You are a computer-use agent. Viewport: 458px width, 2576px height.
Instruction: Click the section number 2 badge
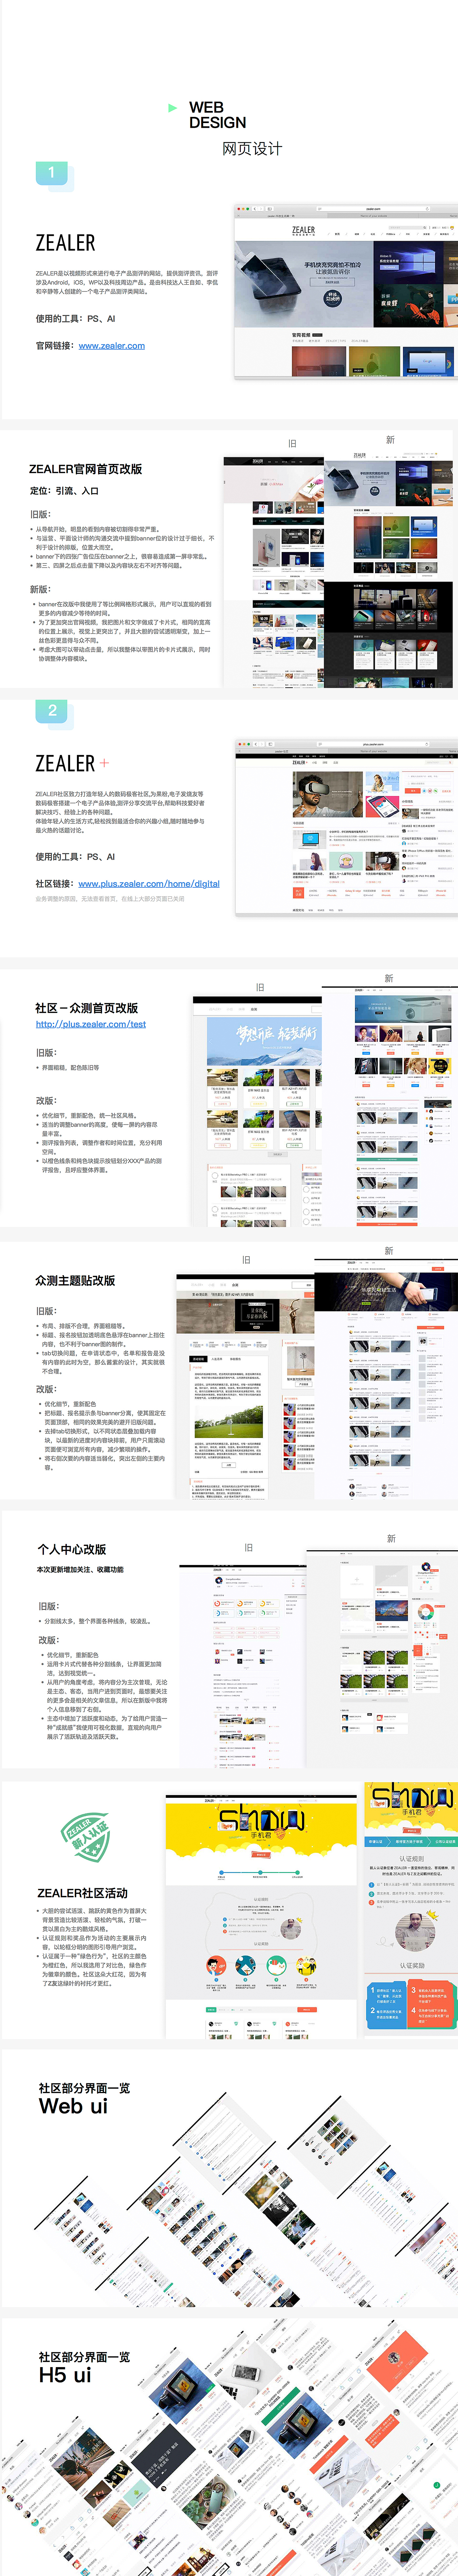point(52,711)
